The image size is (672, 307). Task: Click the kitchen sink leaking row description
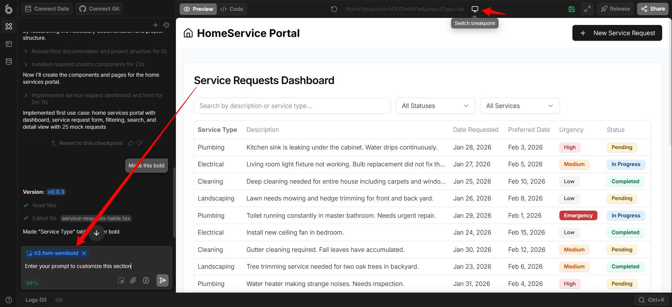(x=342, y=147)
